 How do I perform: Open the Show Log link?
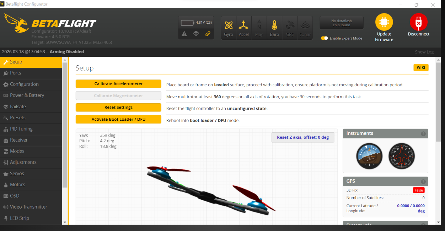click(424, 52)
